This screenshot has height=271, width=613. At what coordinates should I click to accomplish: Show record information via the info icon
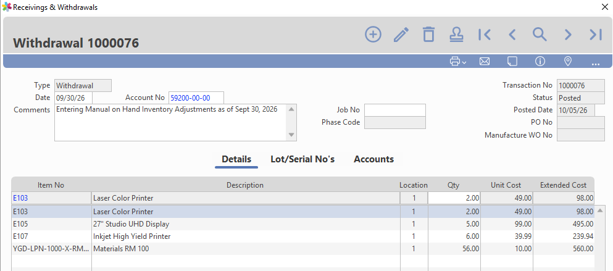pos(540,61)
